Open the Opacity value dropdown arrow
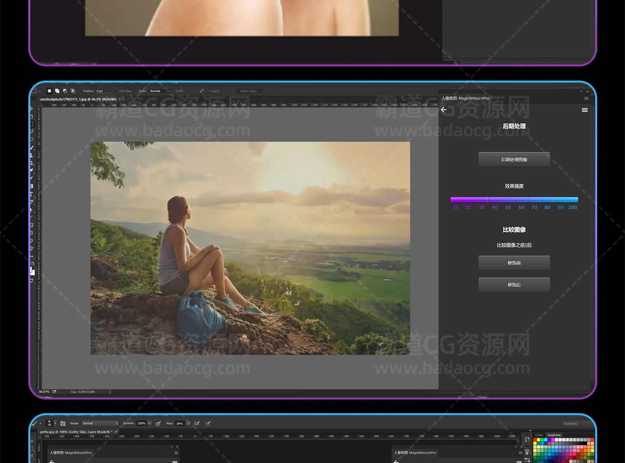This screenshot has width=625, height=463. tap(149, 423)
